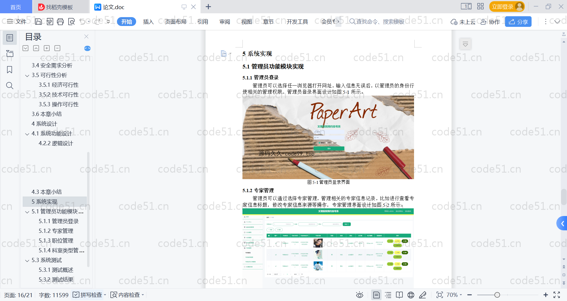This screenshot has height=301, width=567.
Task: Open a new tab with plus button
Action: (x=208, y=6)
